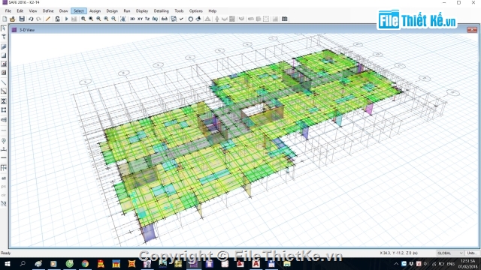
Task: Open the GLOBAL coordinate system dropdown
Action: tap(450, 253)
